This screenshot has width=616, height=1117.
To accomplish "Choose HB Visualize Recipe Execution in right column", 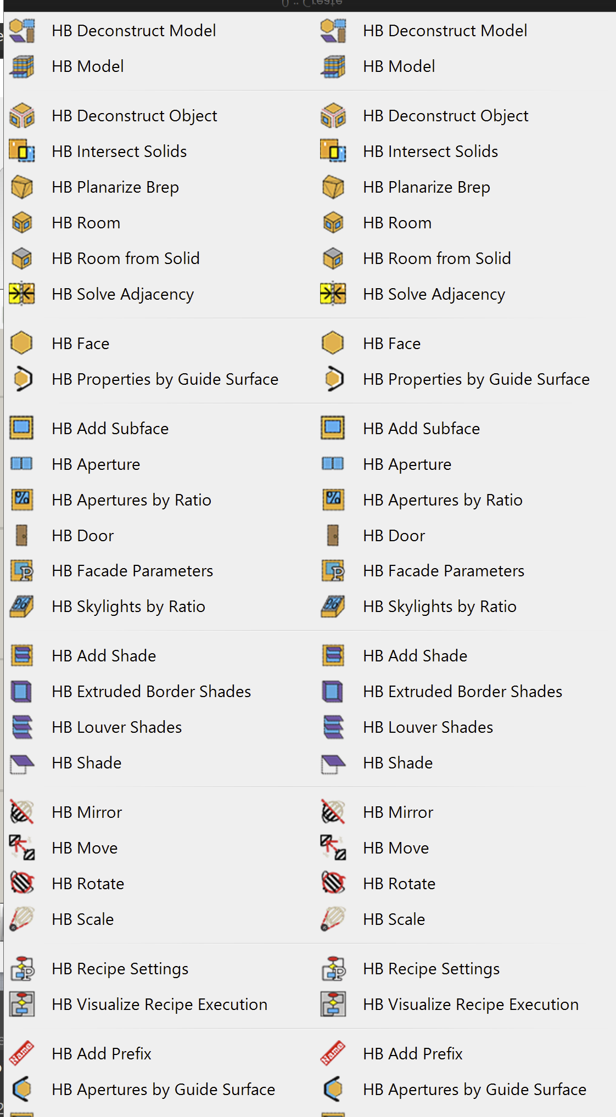I will 471,1004.
